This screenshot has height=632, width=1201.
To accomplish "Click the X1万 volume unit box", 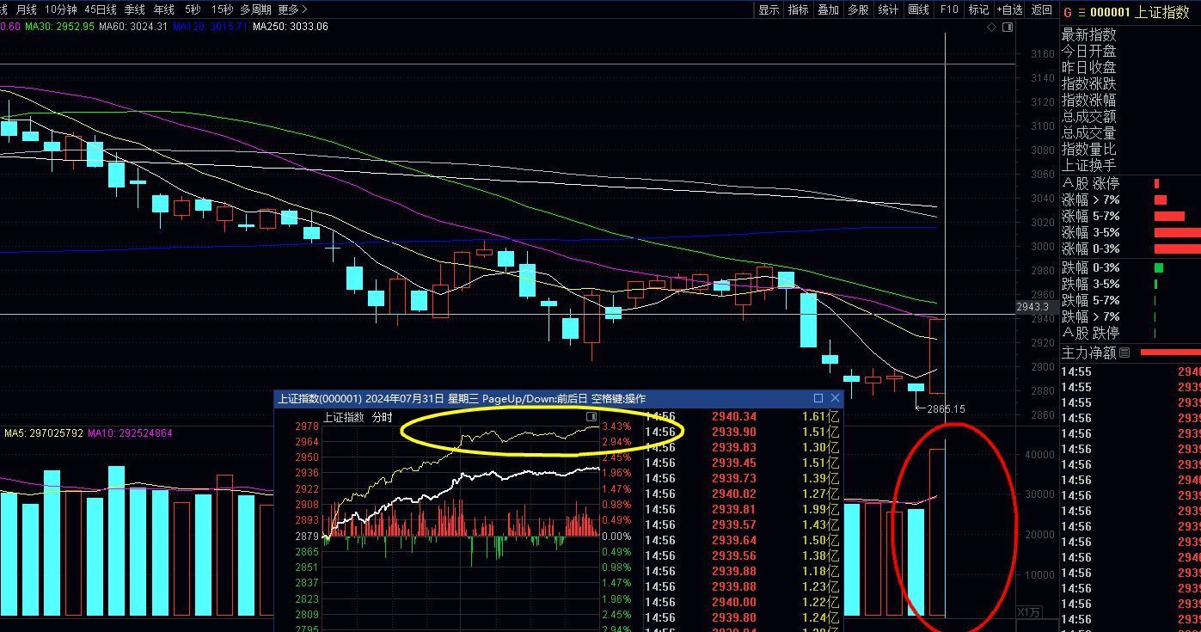I will 1029,612.
